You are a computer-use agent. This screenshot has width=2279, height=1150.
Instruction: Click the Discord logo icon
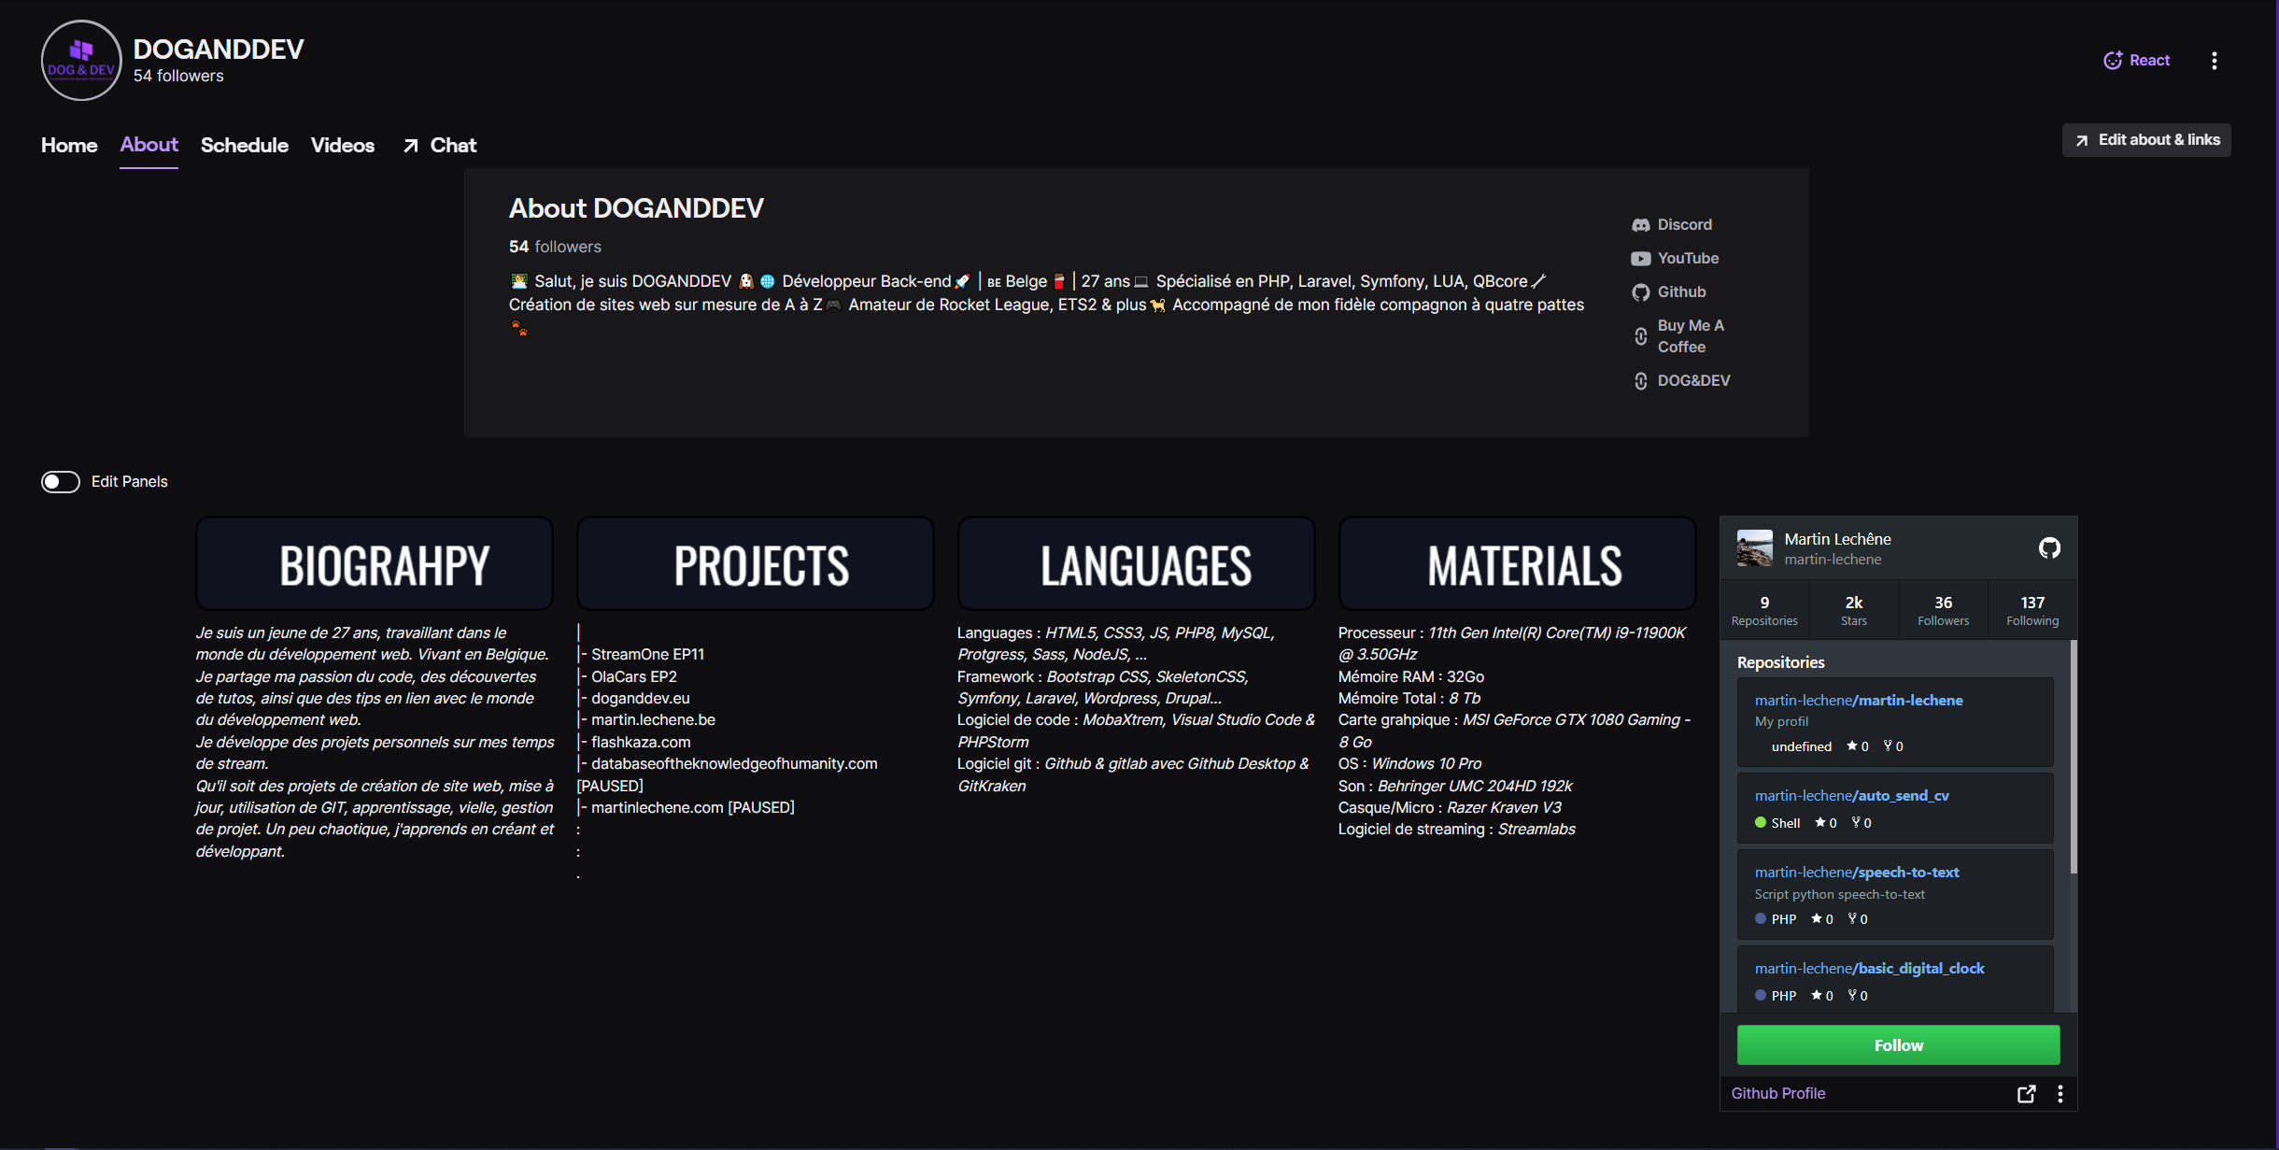(1641, 225)
